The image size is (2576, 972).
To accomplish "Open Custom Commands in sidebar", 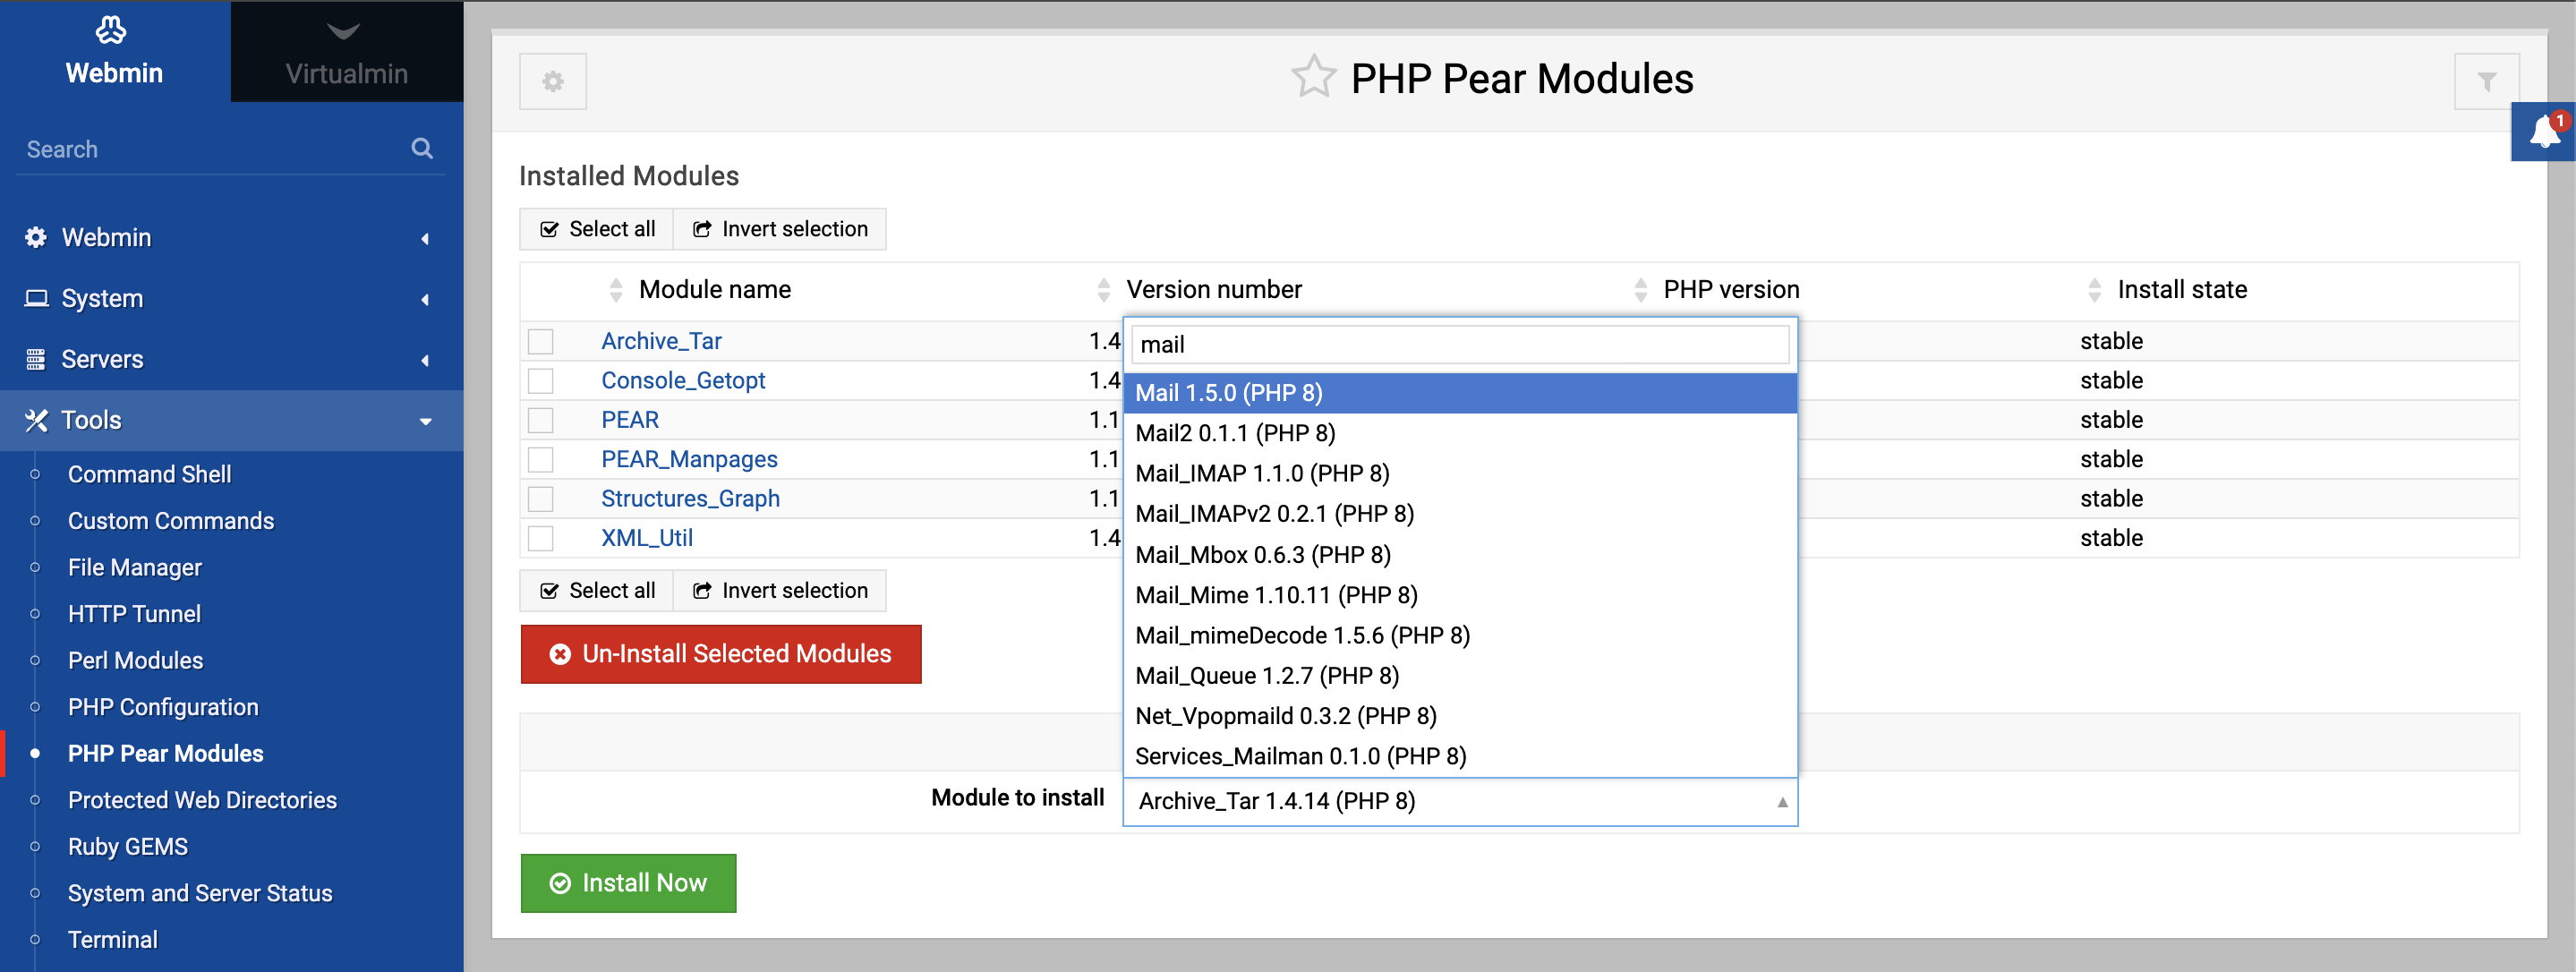I will pos(171,521).
